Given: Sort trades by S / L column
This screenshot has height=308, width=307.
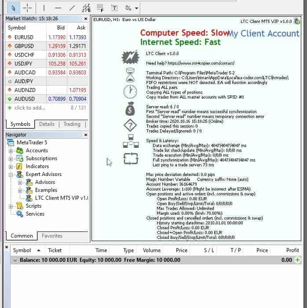Looking at the screenshot, I should (x=209, y=250).
